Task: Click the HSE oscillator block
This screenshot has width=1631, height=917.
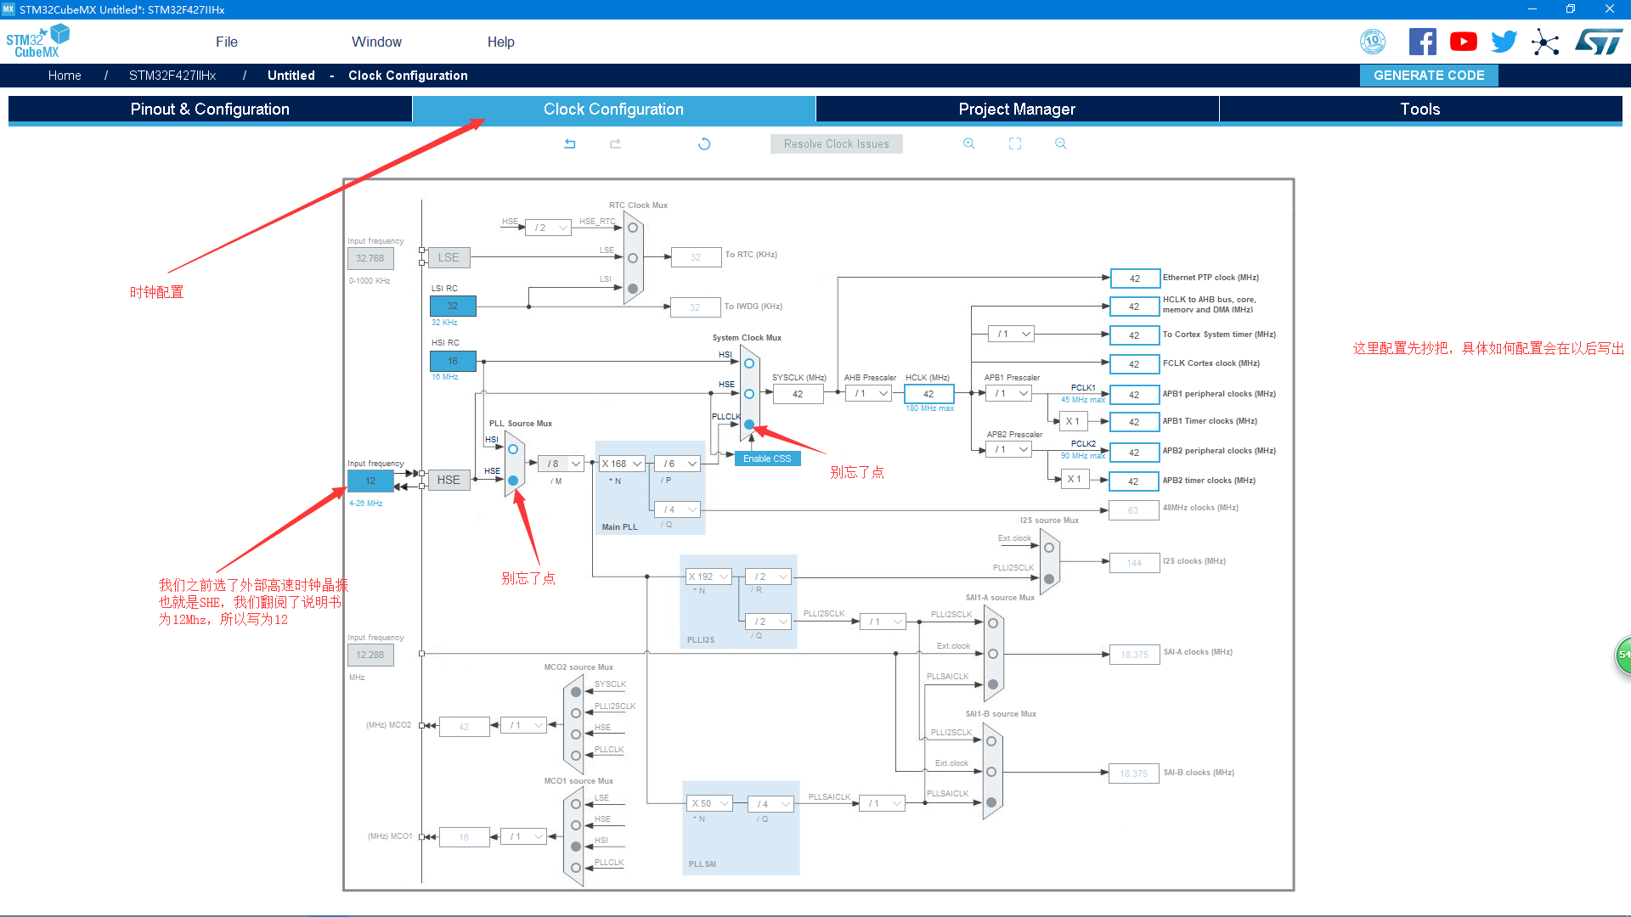Action: pos(449,480)
